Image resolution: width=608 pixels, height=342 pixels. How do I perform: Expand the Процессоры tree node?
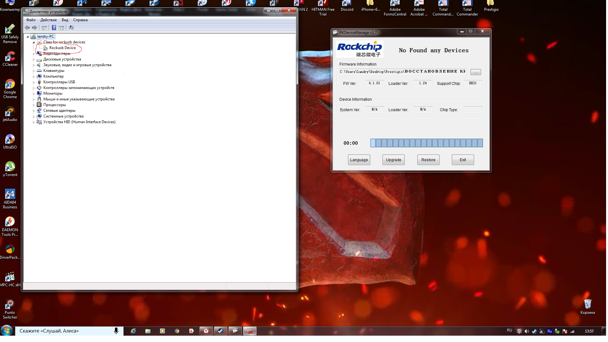[34, 105]
